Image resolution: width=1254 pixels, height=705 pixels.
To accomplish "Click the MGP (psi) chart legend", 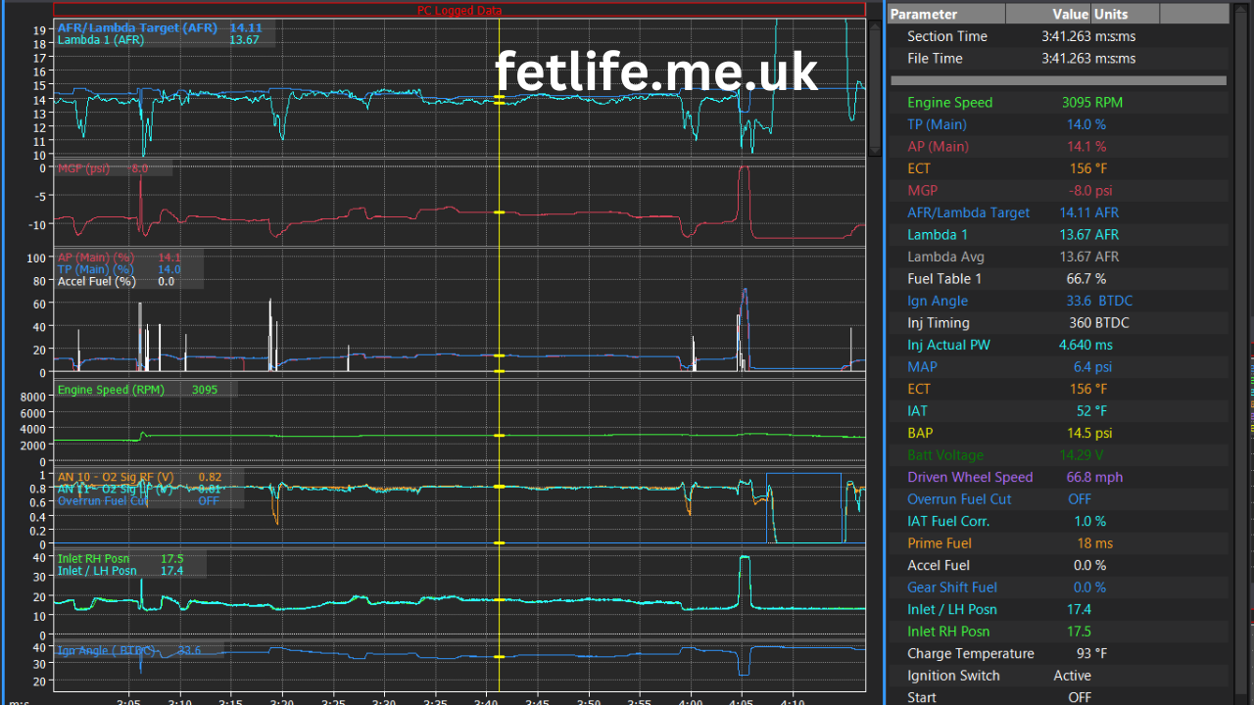I will [x=83, y=168].
